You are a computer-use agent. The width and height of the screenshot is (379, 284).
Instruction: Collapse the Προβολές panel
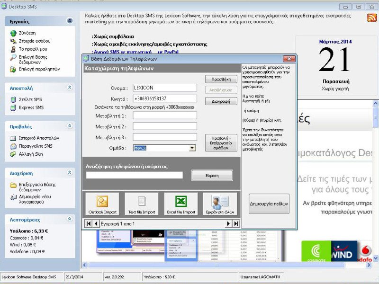[x=70, y=126]
